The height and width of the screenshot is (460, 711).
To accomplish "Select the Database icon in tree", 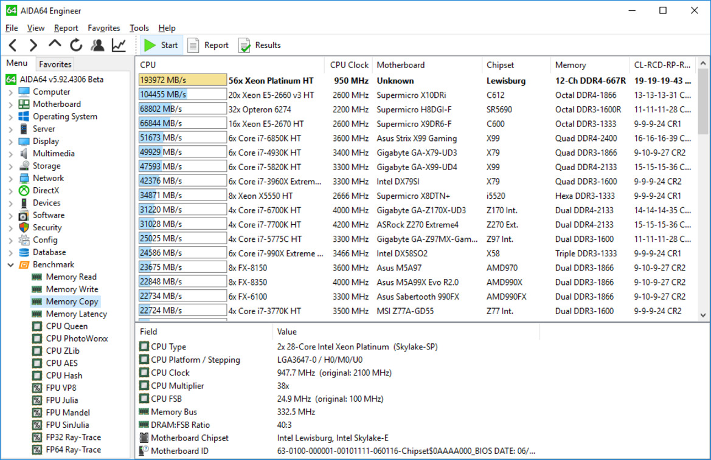I will point(24,252).
